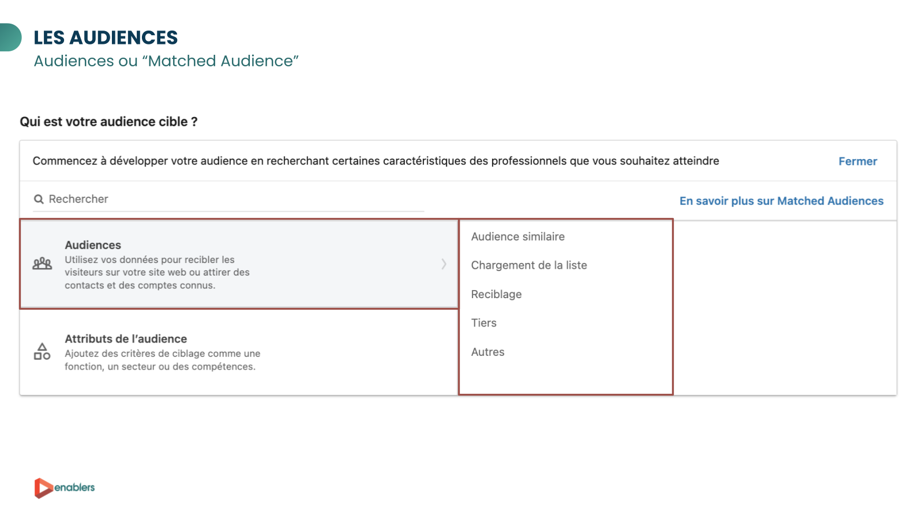This screenshot has width=923, height=519.
Task: Choose Audience similaire option
Action: point(517,236)
